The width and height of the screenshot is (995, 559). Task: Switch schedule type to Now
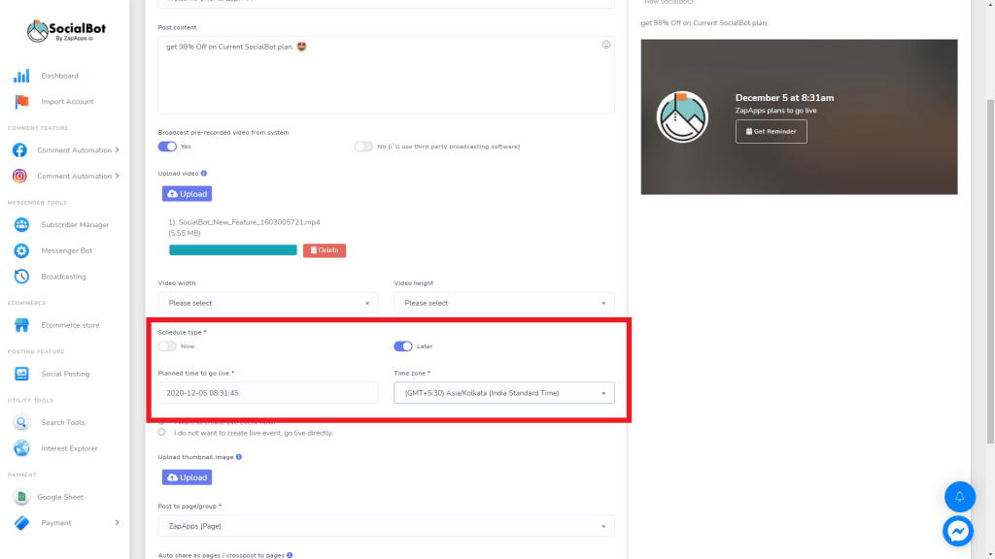click(x=167, y=346)
